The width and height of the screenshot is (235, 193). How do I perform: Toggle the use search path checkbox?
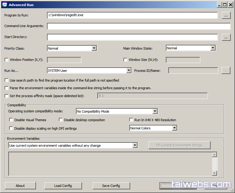click(x=7, y=80)
